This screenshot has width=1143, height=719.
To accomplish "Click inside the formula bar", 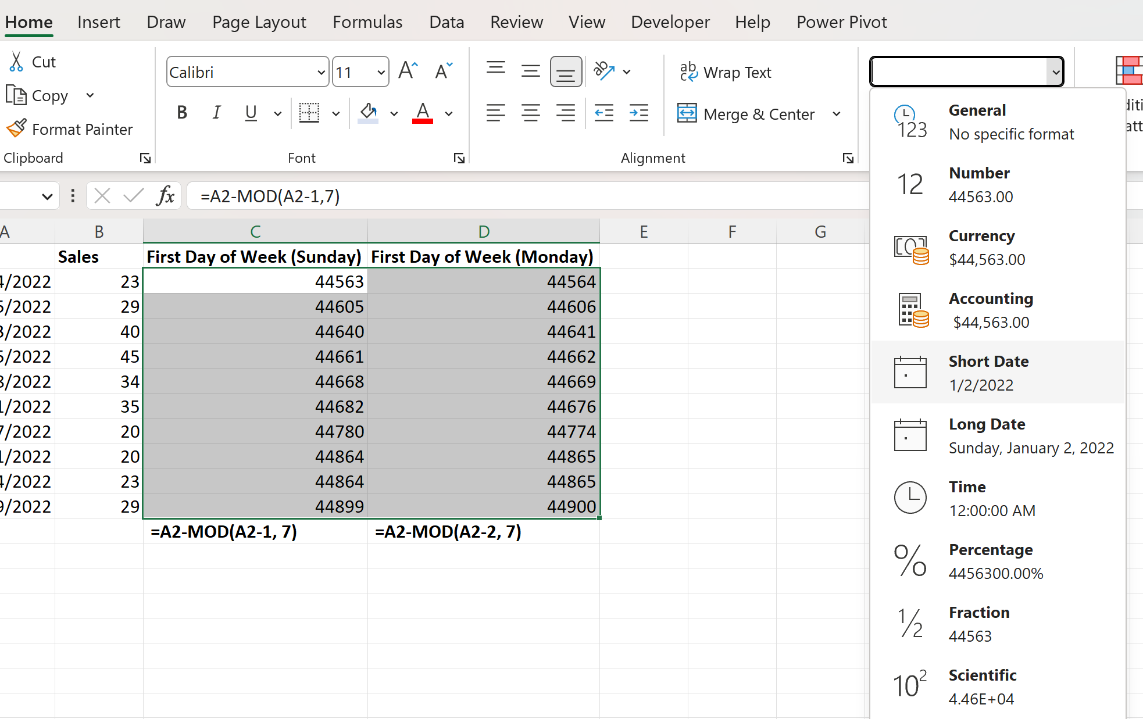I will click(x=407, y=196).
